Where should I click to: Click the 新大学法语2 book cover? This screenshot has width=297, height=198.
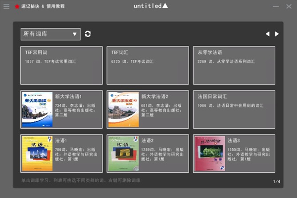click(x=123, y=109)
